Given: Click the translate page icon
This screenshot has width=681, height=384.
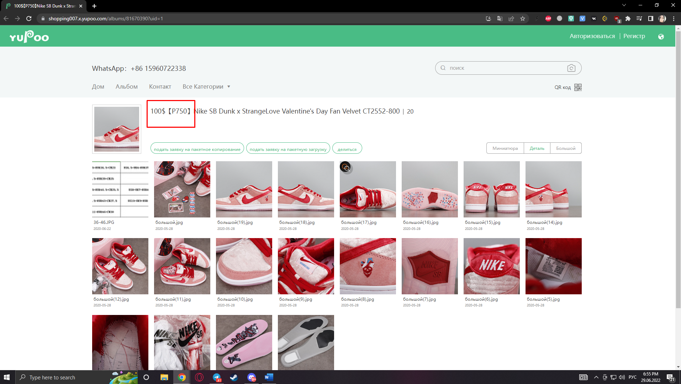Looking at the screenshot, I should (x=500, y=19).
